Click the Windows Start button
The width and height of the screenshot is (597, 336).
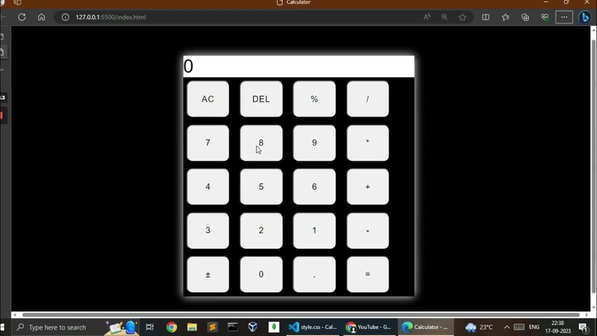pyautogui.click(x=2, y=327)
